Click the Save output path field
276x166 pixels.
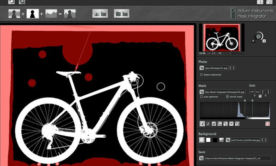[x=237, y=159]
